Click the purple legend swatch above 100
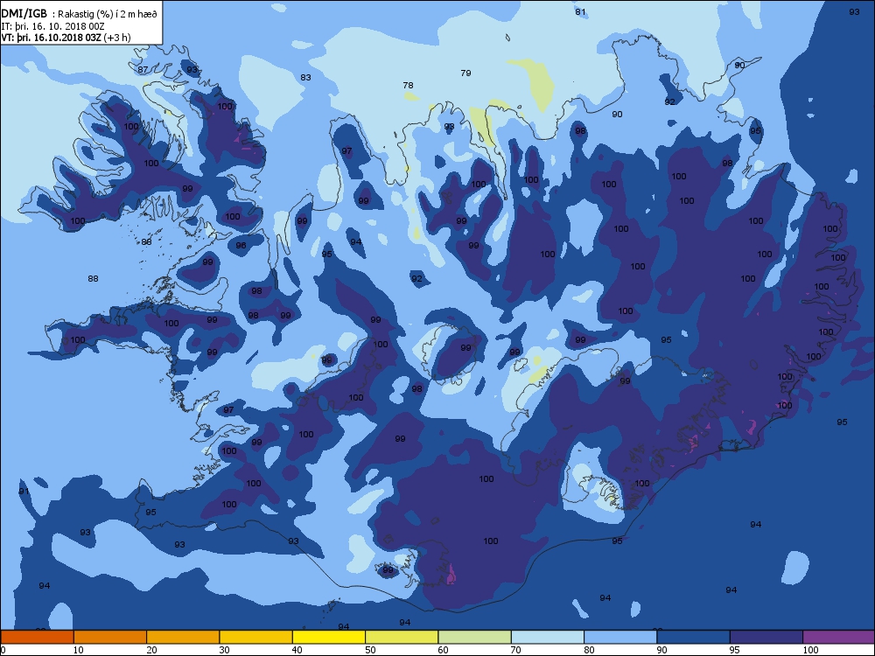Viewport: 875px width, 656px height. (x=839, y=637)
